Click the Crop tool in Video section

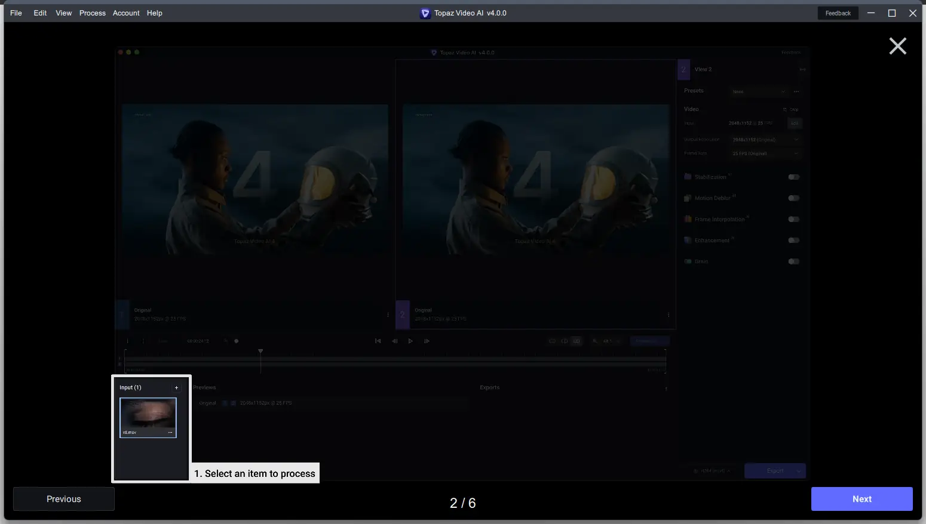[x=790, y=110]
